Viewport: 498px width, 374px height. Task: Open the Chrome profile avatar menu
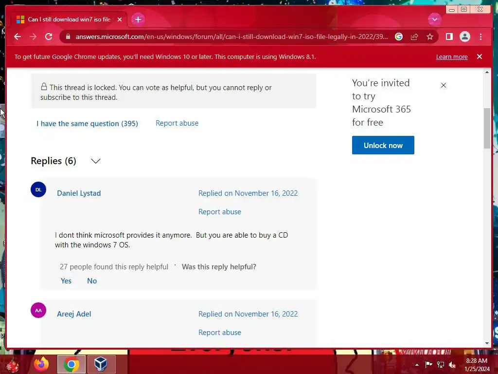pos(464,37)
